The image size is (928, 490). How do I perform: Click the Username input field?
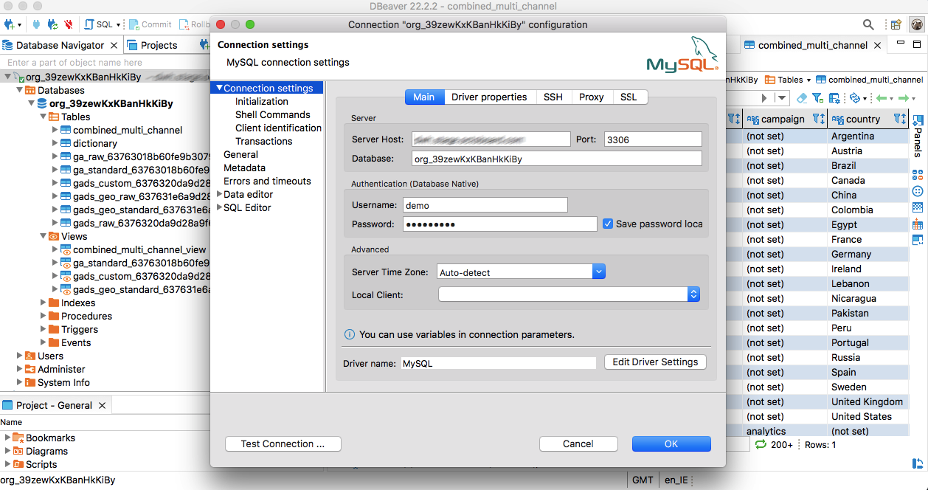click(x=485, y=205)
